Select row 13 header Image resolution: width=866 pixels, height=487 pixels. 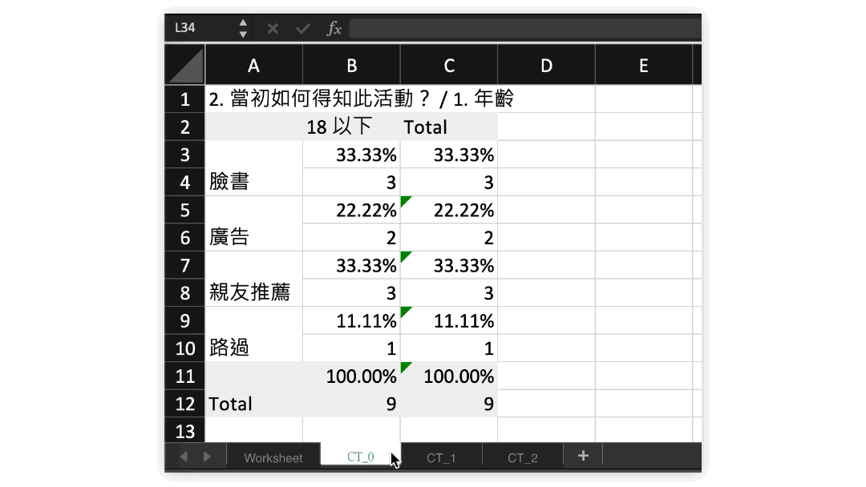point(185,430)
